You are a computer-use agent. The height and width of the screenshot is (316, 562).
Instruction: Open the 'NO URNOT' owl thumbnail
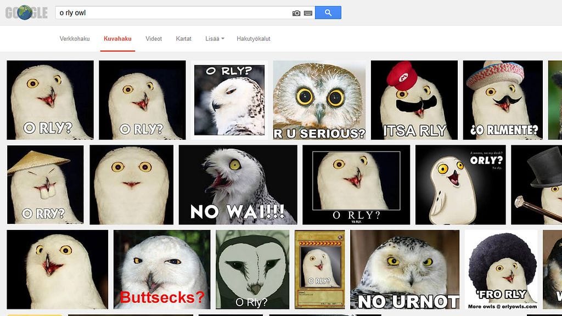coord(404,269)
